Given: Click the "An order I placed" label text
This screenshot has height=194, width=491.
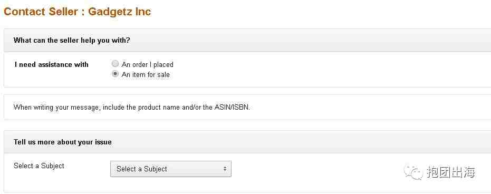Looking at the screenshot, I should coord(148,64).
